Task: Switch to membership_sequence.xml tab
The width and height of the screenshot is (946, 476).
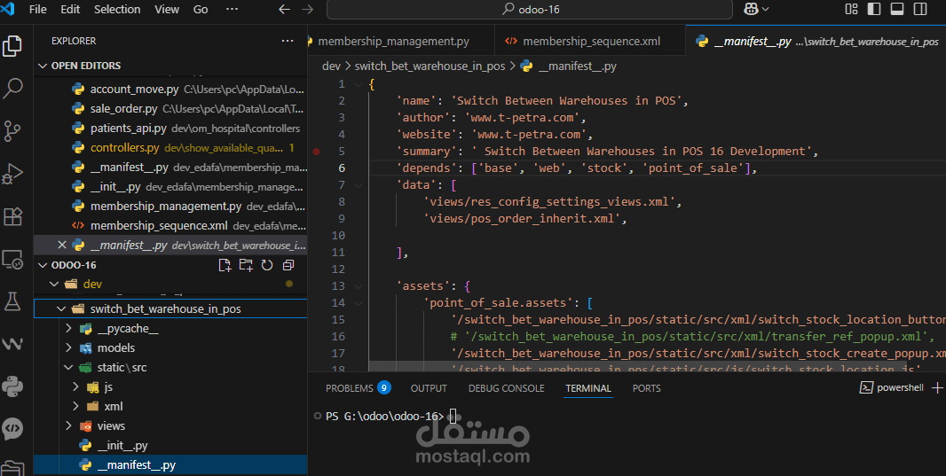Action: [x=590, y=41]
